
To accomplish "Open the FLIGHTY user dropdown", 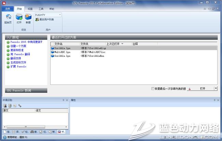I will coord(60,15).
